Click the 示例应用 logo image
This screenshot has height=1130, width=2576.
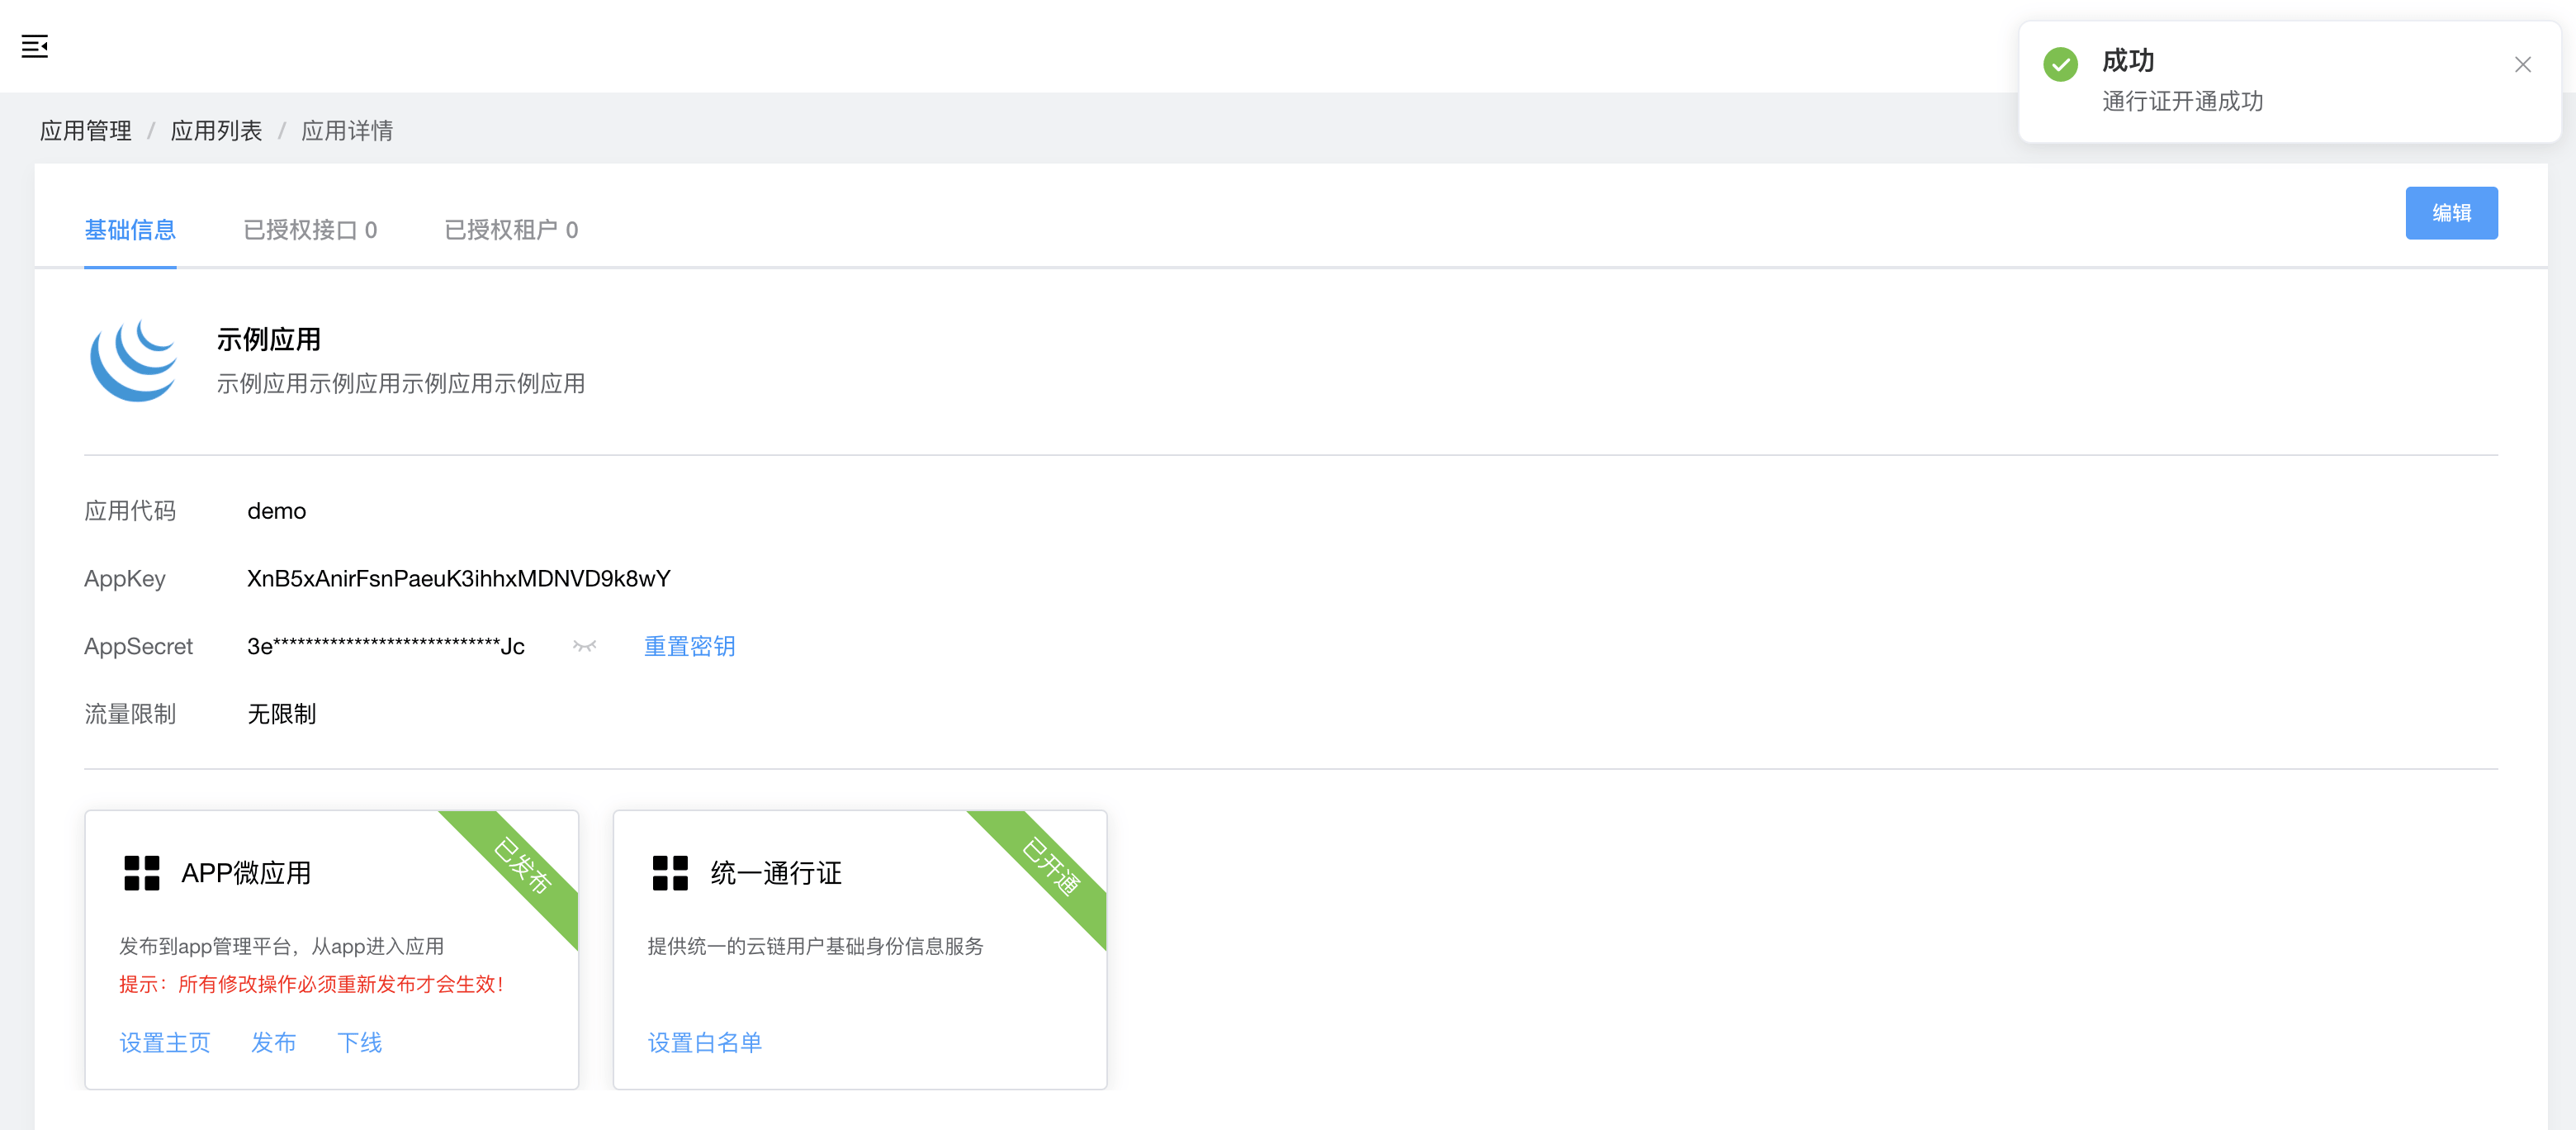[134, 360]
